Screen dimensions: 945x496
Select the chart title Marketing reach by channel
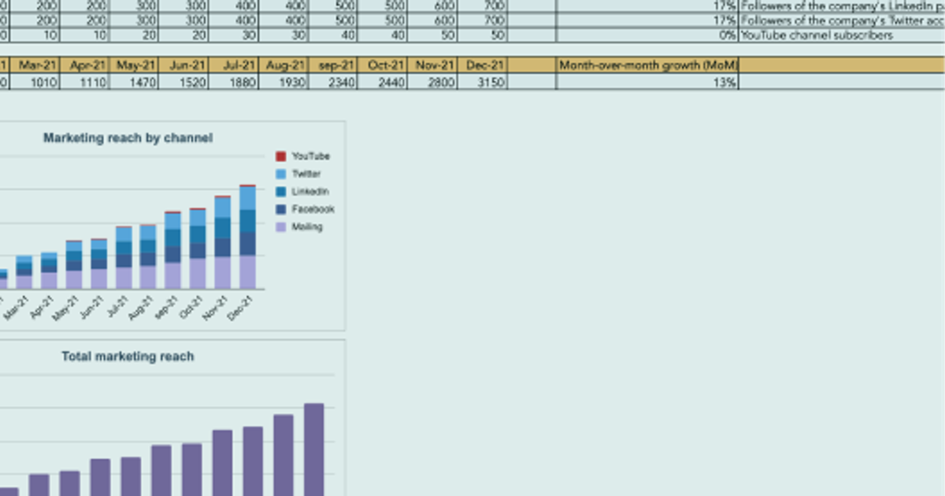click(127, 138)
